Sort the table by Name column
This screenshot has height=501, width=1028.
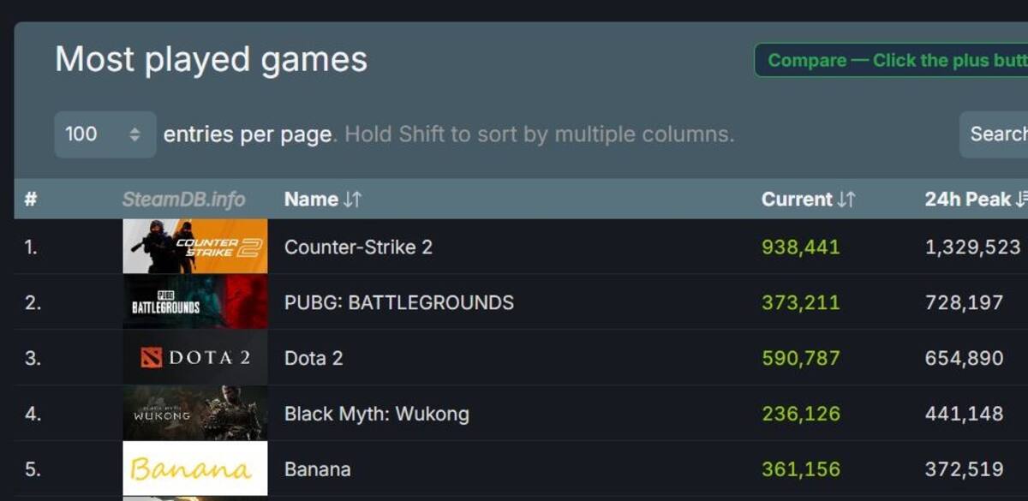coord(323,200)
